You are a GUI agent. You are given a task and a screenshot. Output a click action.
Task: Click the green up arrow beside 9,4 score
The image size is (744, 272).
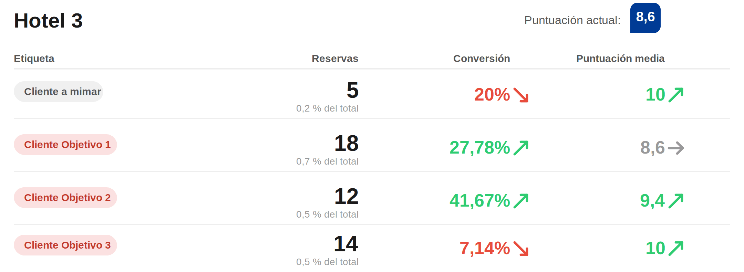pos(676,201)
